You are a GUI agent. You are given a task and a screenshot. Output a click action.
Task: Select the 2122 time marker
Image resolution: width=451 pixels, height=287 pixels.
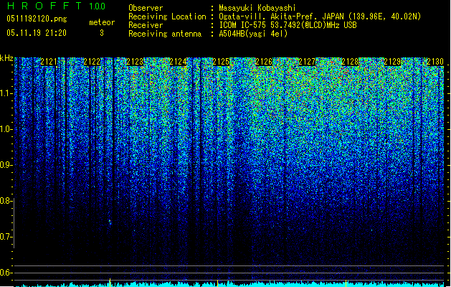92,62
